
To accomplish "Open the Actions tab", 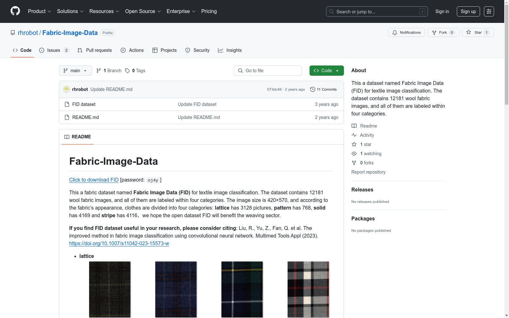I will coord(132,50).
